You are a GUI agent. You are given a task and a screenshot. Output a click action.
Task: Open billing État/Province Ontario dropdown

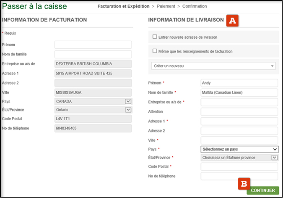tap(93, 110)
